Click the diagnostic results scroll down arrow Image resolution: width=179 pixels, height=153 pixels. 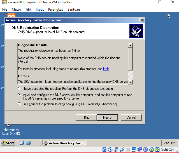pyautogui.click(x=130, y=82)
